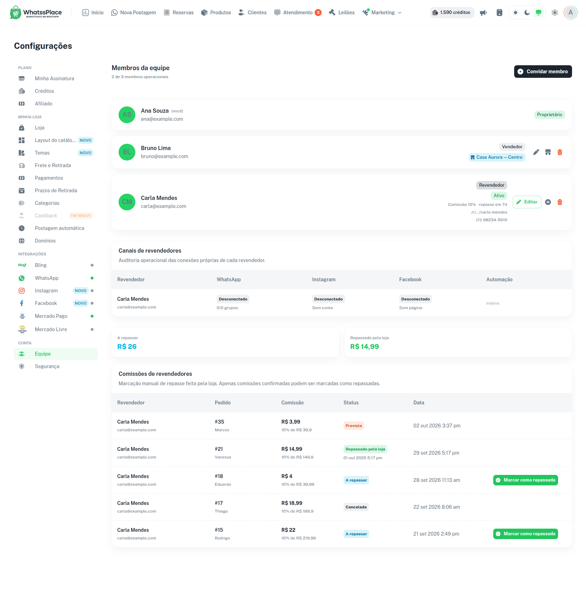Open Temas settings in sidebar

click(x=56, y=153)
